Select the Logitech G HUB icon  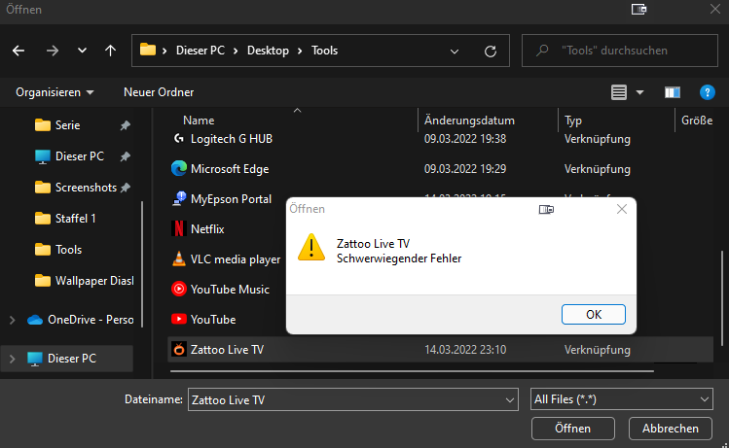tap(178, 138)
